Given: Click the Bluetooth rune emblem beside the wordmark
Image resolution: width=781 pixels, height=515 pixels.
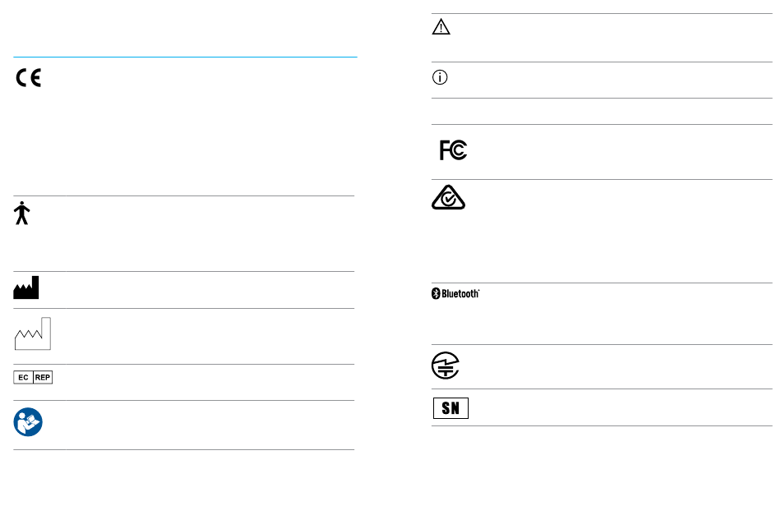Looking at the screenshot, I should pos(436,293).
